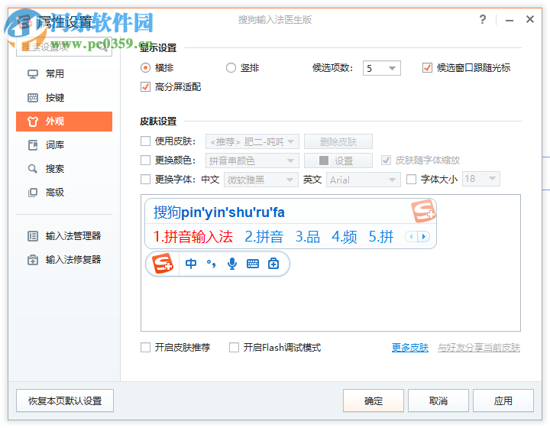Open 更多皮肤 link
Screen dimensions: 550x428
(410, 348)
